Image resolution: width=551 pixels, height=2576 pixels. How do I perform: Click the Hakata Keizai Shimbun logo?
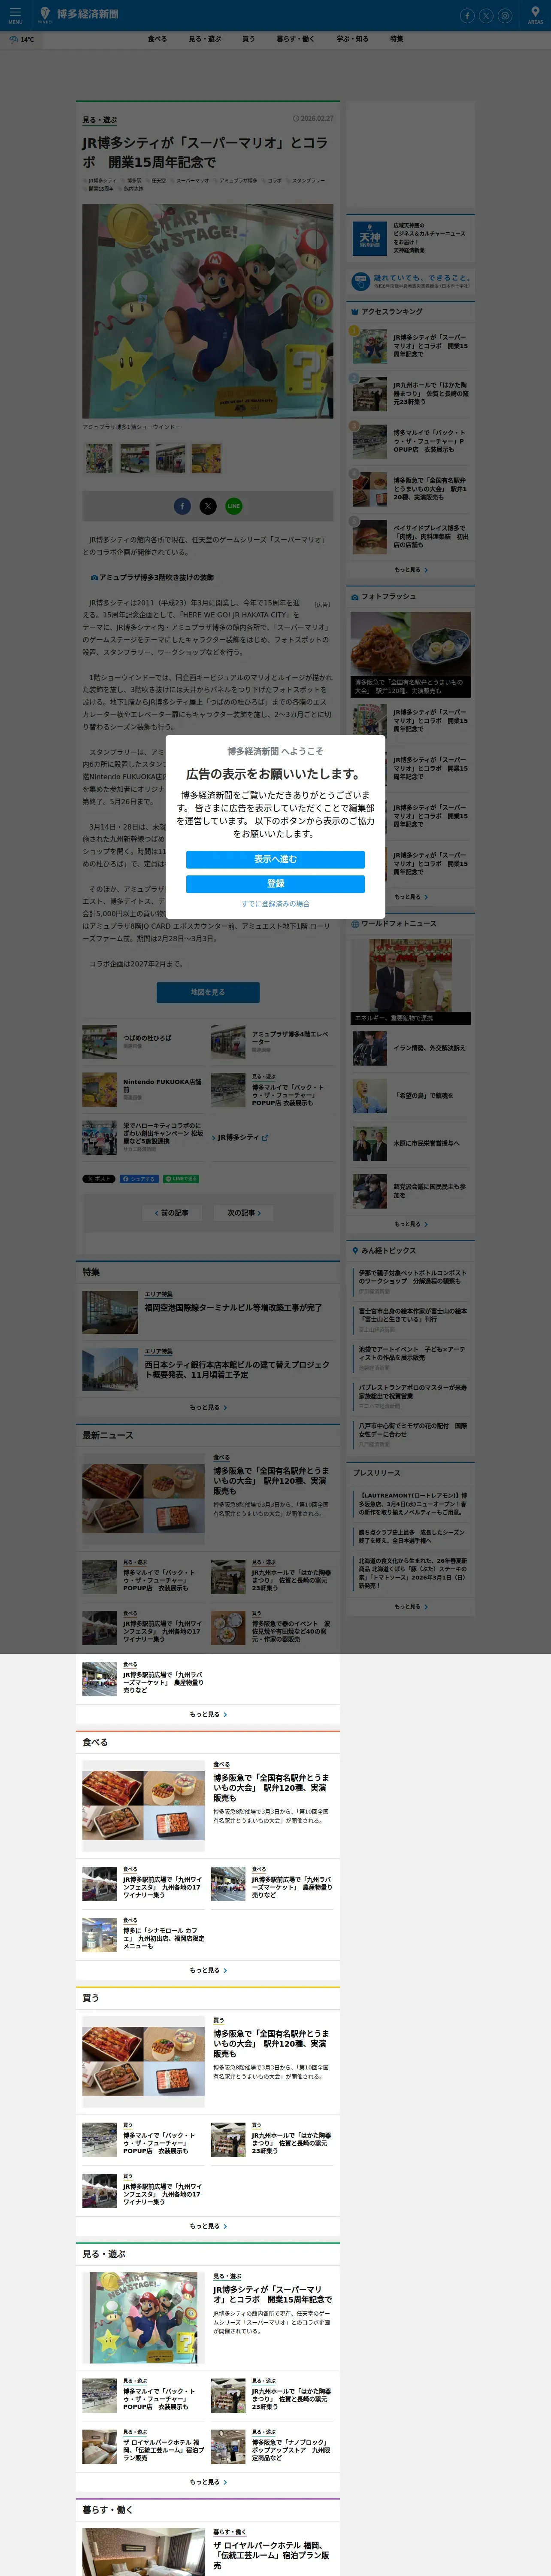(x=78, y=15)
